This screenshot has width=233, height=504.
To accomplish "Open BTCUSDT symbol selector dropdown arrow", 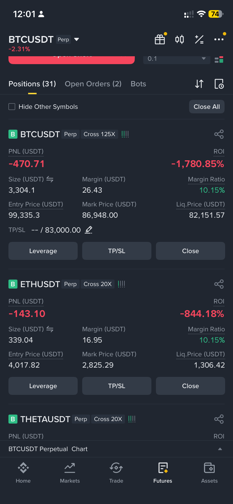I will pyautogui.click(x=77, y=39).
